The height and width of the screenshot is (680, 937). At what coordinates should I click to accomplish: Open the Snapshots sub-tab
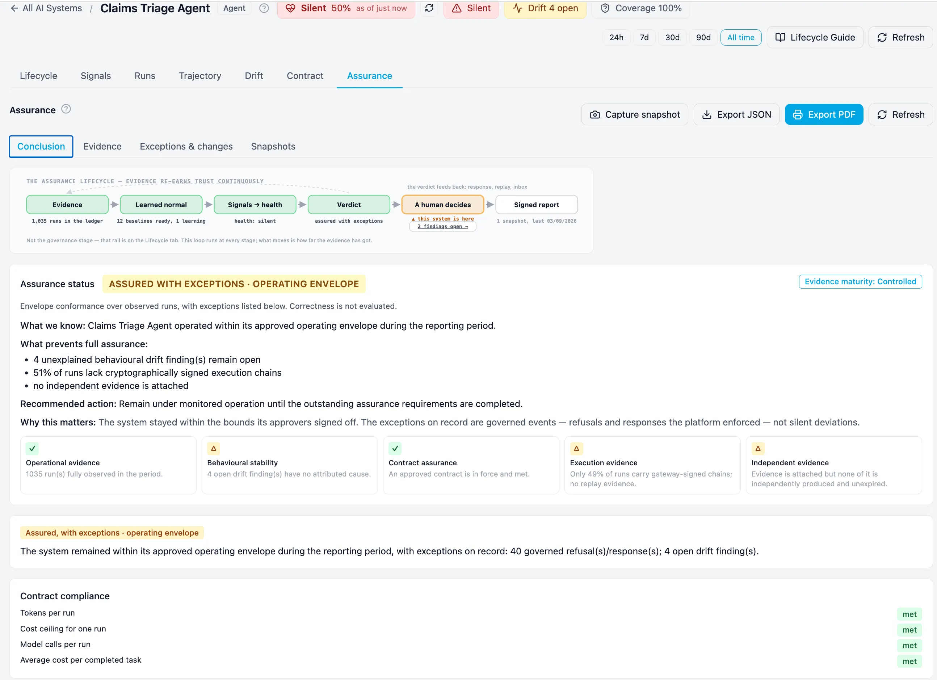click(x=273, y=147)
